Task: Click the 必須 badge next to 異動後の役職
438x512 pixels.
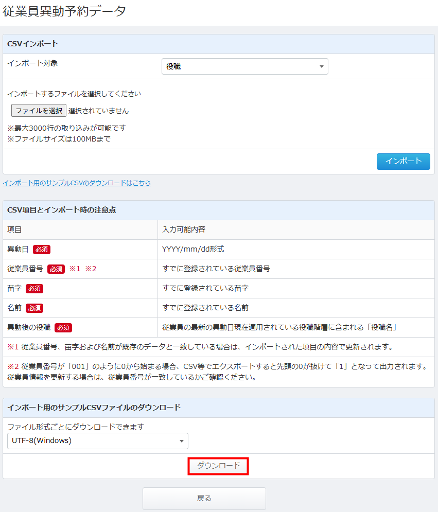Action: [63, 328]
